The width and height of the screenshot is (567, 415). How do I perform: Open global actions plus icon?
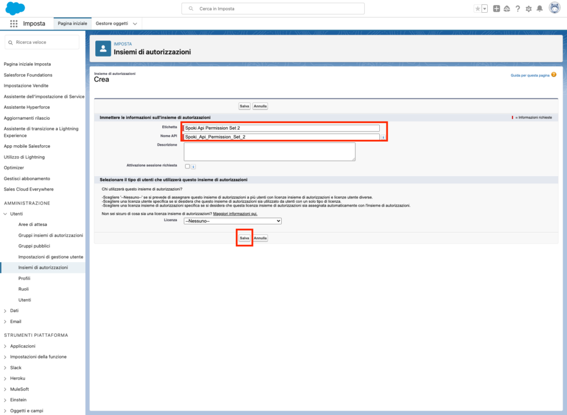click(496, 9)
